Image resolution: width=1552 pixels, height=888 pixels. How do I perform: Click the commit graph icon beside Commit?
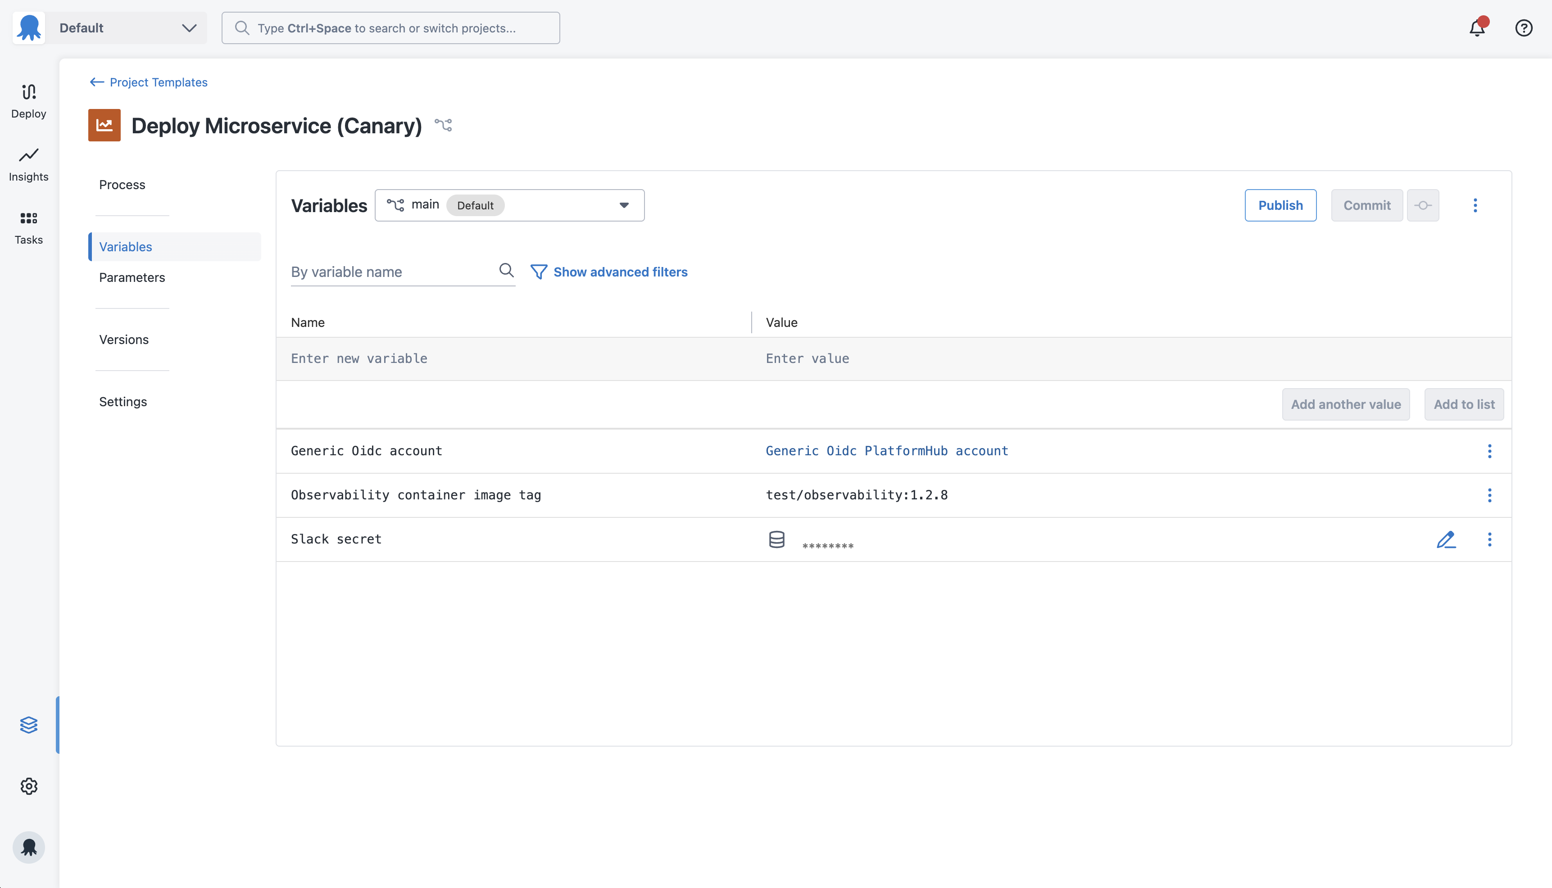tap(1423, 205)
